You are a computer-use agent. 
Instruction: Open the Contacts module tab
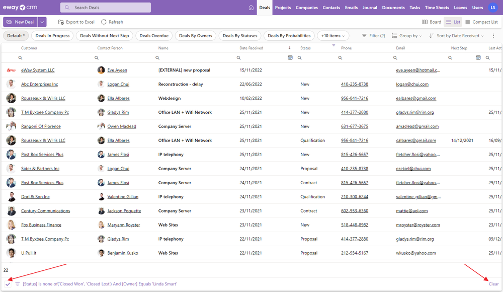click(x=331, y=8)
